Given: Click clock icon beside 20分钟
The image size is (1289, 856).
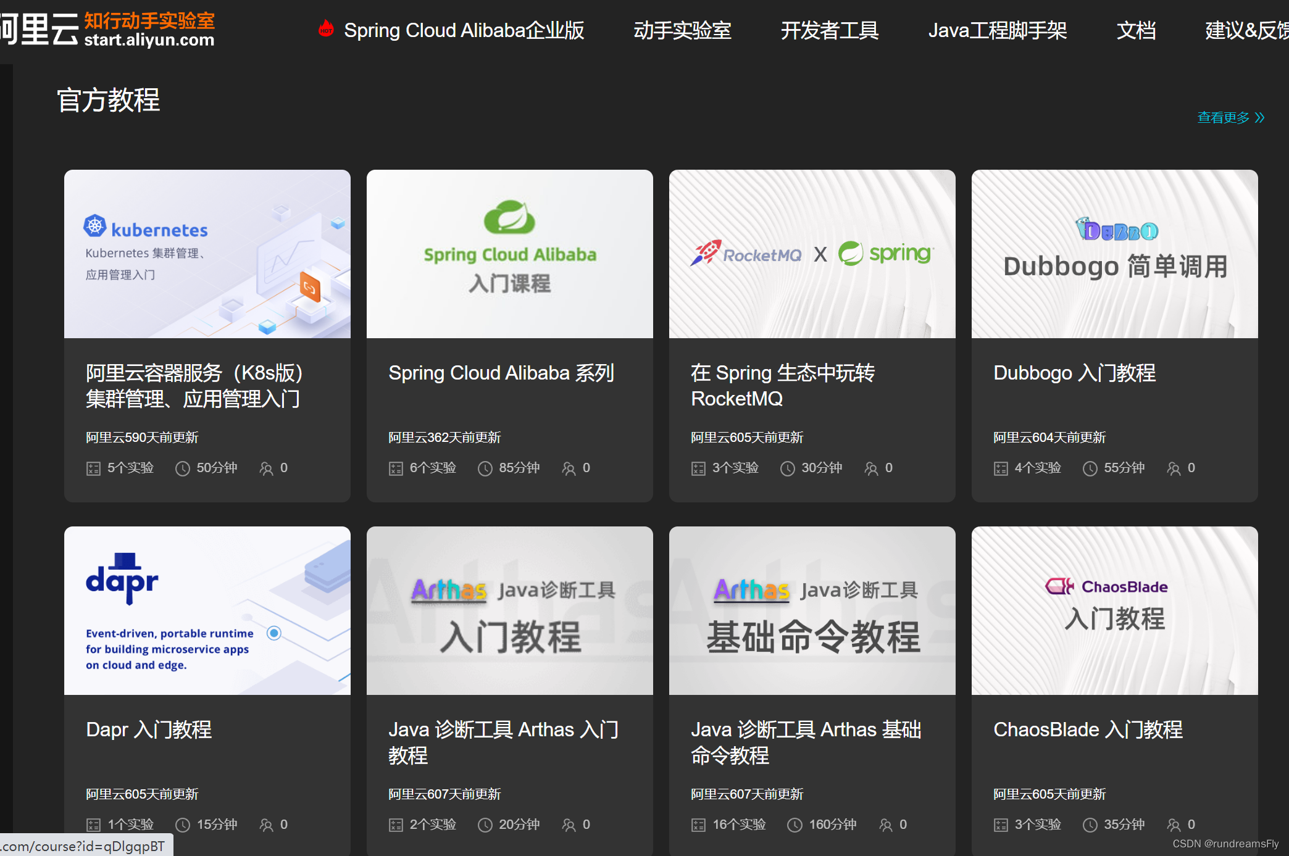Looking at the screenshot, I should coord(485,825).
